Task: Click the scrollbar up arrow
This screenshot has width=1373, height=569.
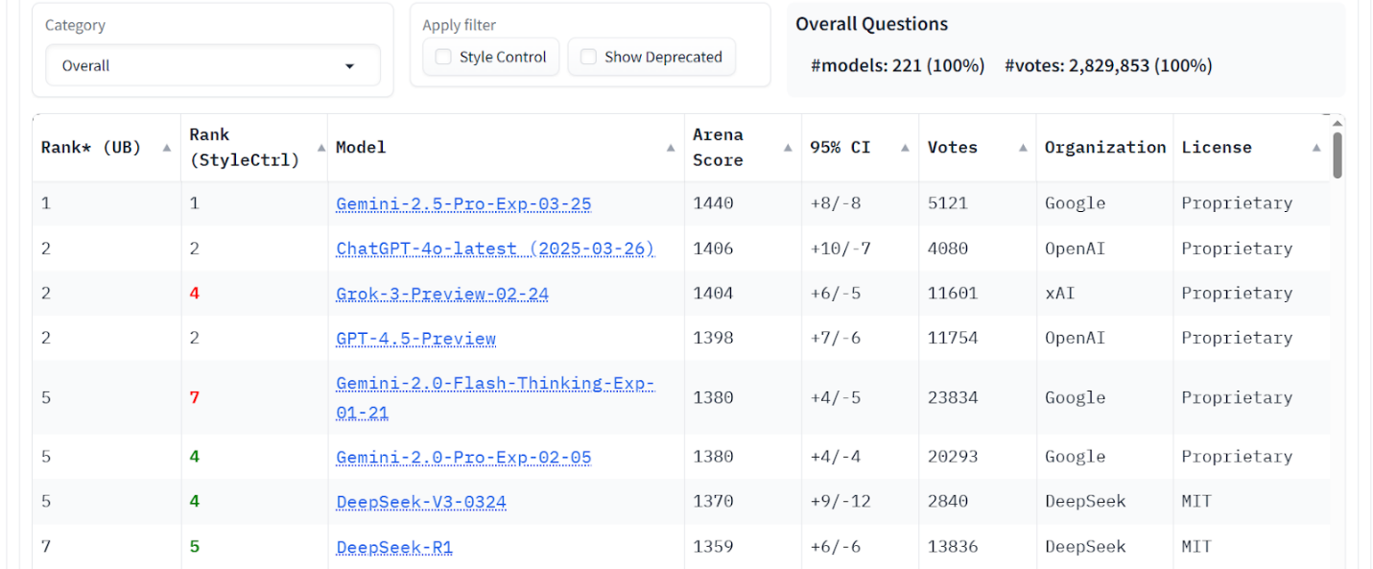Action: coord(1337,122)
